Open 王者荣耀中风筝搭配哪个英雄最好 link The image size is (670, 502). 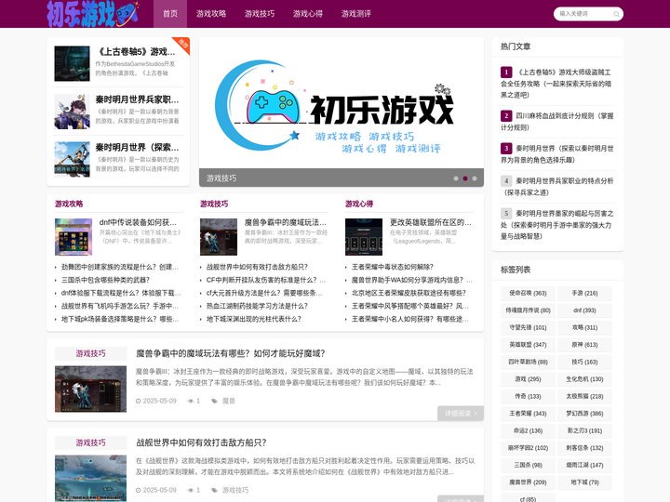pyautogui.click(x=410, y=306)
